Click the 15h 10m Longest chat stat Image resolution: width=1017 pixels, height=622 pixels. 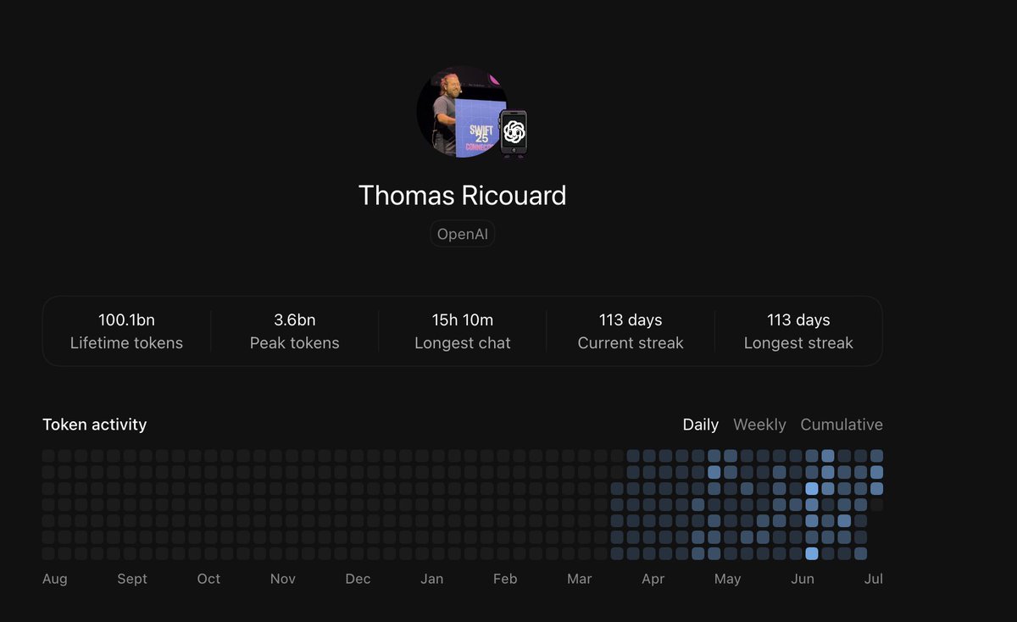tap(463, 331)
